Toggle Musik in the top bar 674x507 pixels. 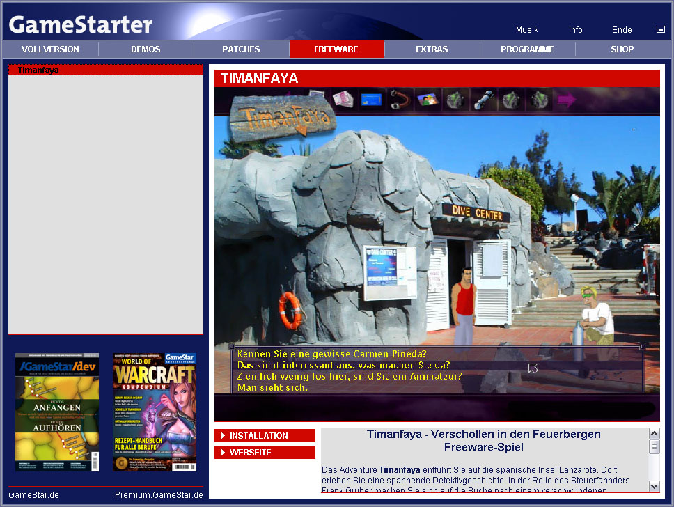[x=527, y=30]
